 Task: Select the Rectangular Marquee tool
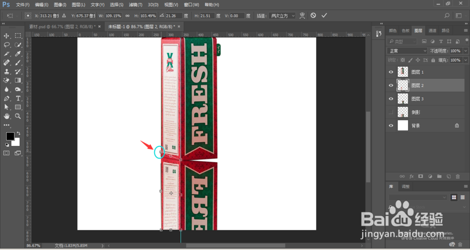(18, 36)
